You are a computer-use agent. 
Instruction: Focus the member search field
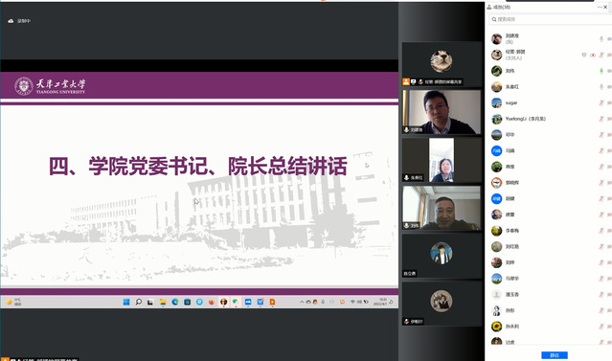tap(551, 19)
